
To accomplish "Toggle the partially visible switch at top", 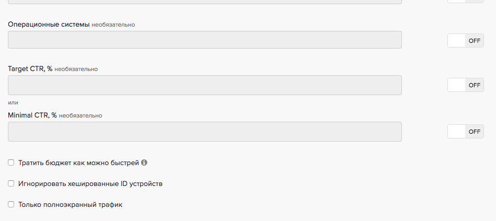I will coord(465,1).
